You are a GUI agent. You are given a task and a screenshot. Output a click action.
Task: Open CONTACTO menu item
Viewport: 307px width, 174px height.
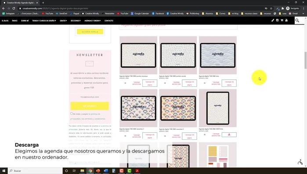[109, 21]
